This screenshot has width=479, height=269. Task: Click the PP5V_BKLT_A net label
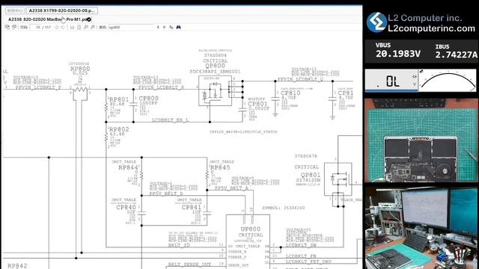tap(231, 188)
